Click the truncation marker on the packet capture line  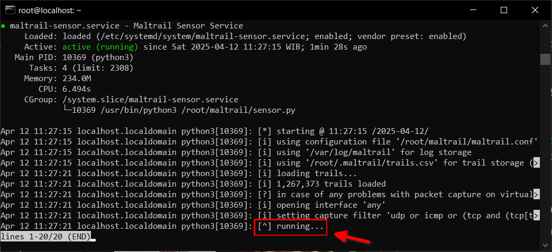click(x=537, y=195)
